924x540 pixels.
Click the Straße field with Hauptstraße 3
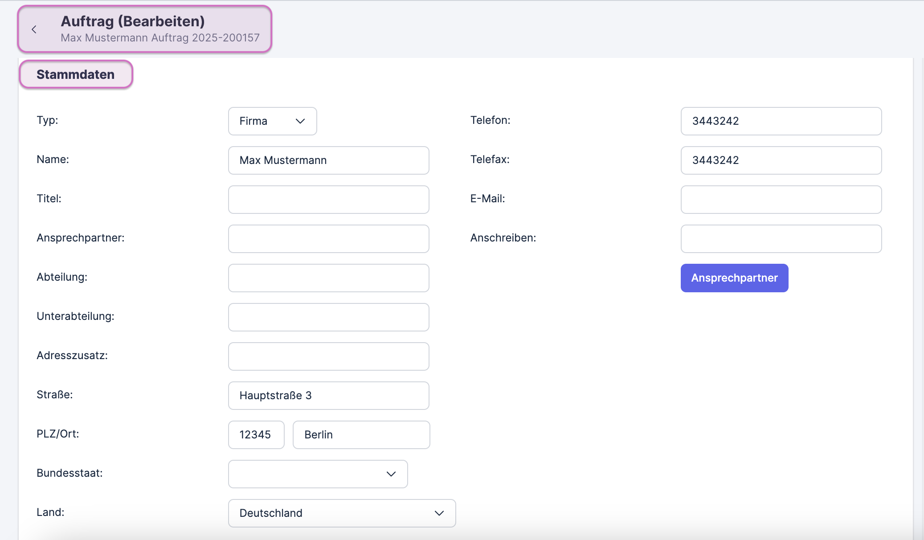pyautogui.click(x=328, y=396)
